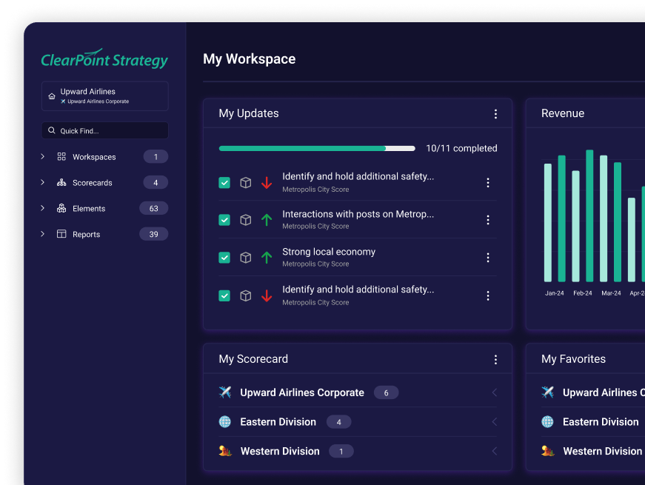This screenshot has height=485, width=645.
Task: Click the Mar-24 revenue bar pair
Action: click(x=610, y=218)
